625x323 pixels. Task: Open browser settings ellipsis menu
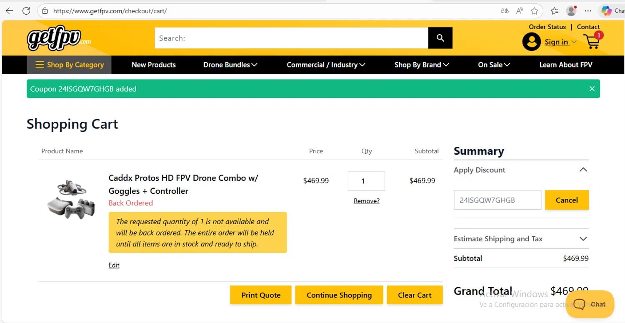click(x=588, y=11)
